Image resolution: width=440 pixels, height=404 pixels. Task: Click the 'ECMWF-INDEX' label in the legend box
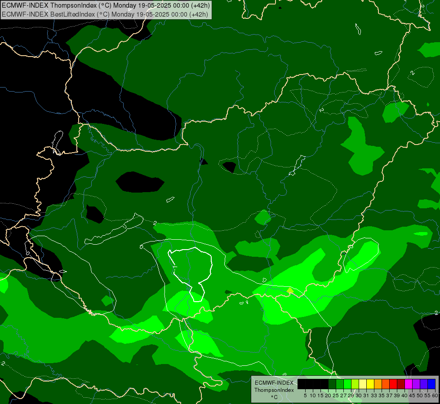point(274,383)
